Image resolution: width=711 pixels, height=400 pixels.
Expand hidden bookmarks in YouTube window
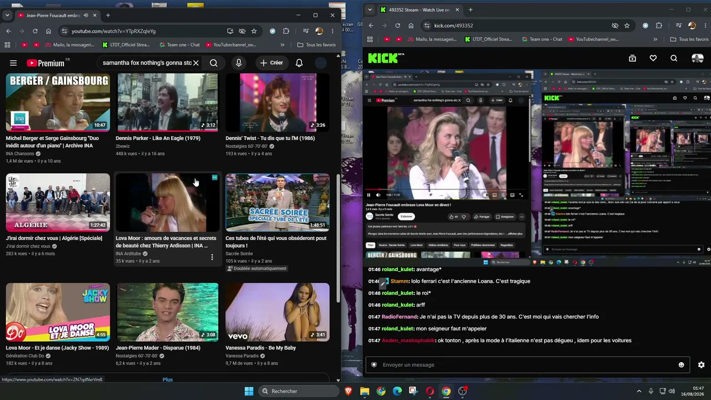pos(283,45)
